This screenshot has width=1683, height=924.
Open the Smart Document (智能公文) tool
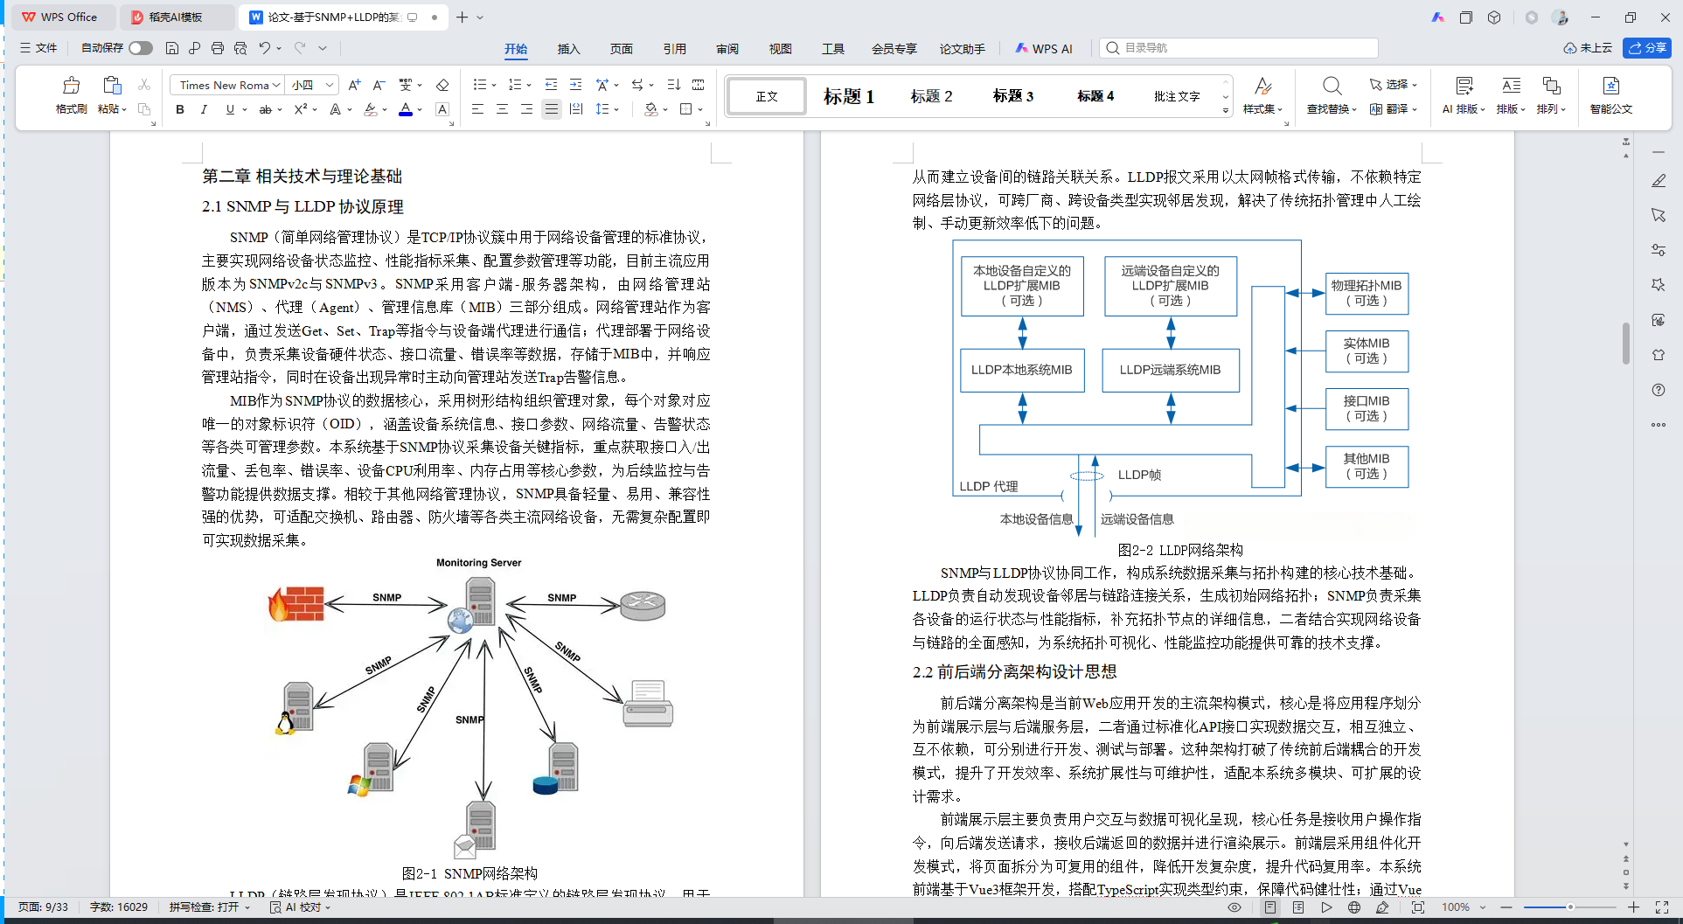click(1611, 95)
